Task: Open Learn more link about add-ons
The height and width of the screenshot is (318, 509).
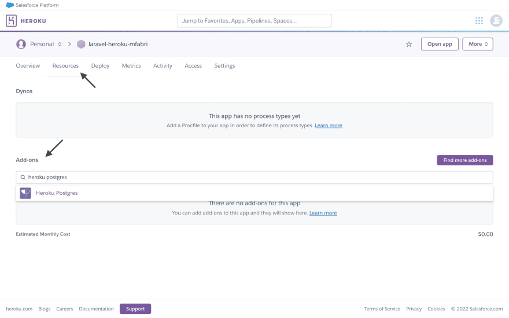Action: pos(323,213)
